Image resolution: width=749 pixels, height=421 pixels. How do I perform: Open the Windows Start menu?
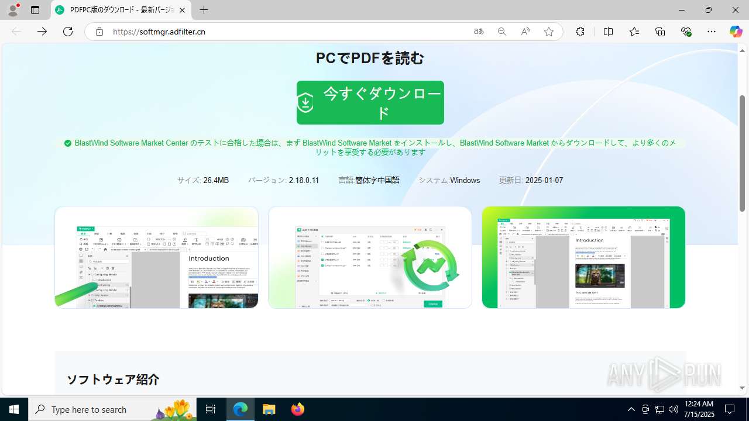click(14, 409)
